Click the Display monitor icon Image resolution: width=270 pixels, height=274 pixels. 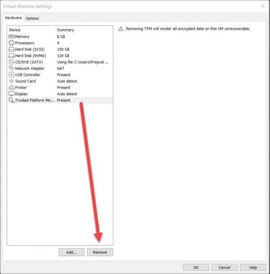tap(11, 94)
